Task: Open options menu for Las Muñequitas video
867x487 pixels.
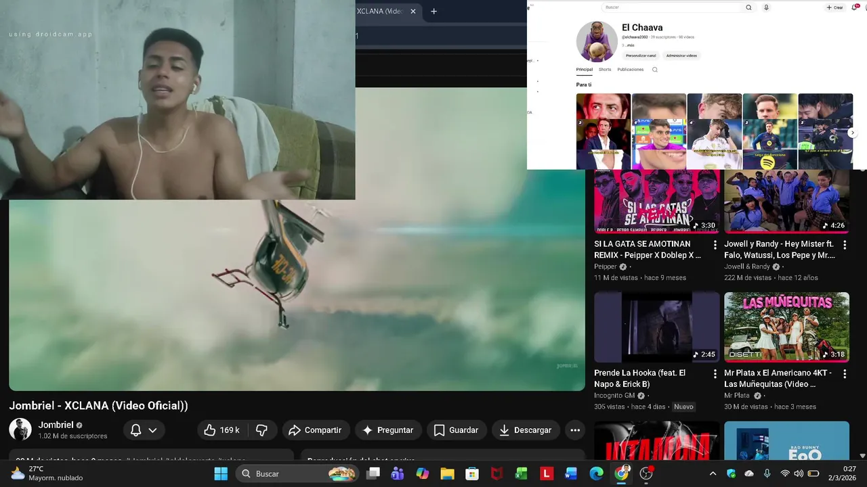Action: click(x=845, y=374)
